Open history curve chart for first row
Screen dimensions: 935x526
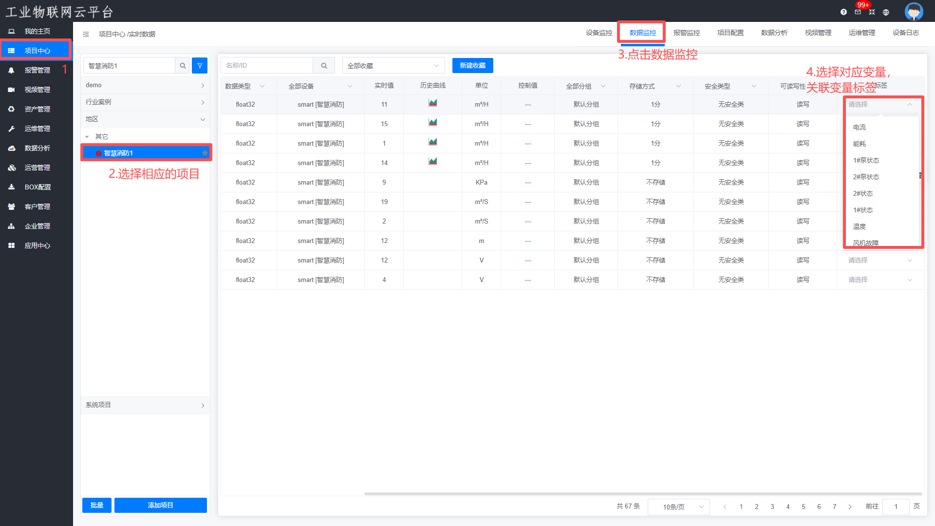pos(432,103)
